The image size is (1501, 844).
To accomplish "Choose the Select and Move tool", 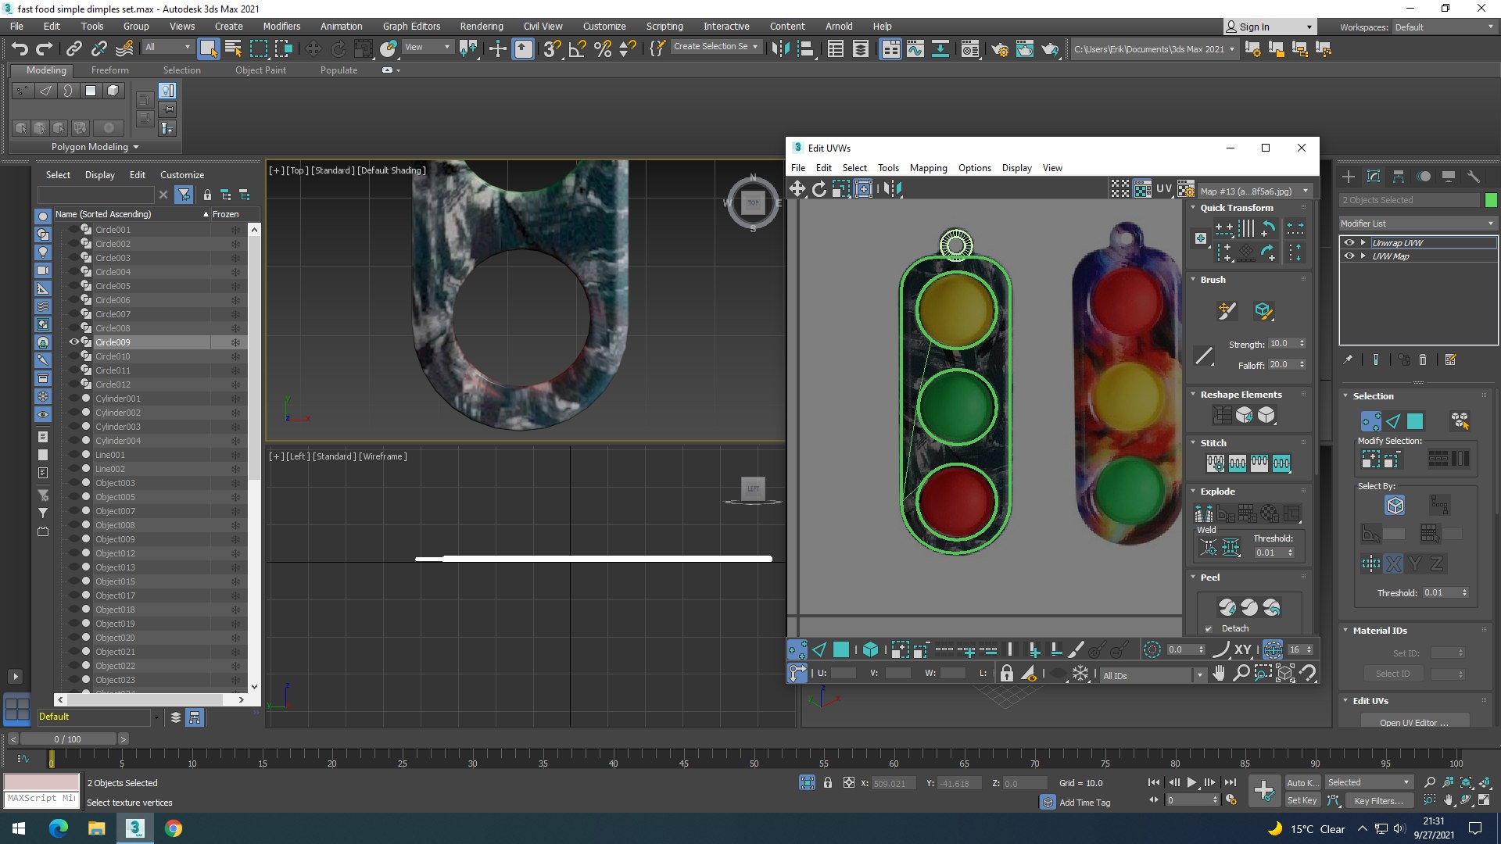I will (313, 48).
